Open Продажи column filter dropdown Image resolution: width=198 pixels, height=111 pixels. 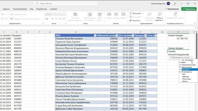point(146,35)
